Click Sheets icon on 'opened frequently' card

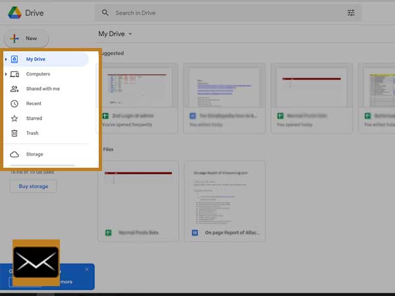(x=105, y=116)
